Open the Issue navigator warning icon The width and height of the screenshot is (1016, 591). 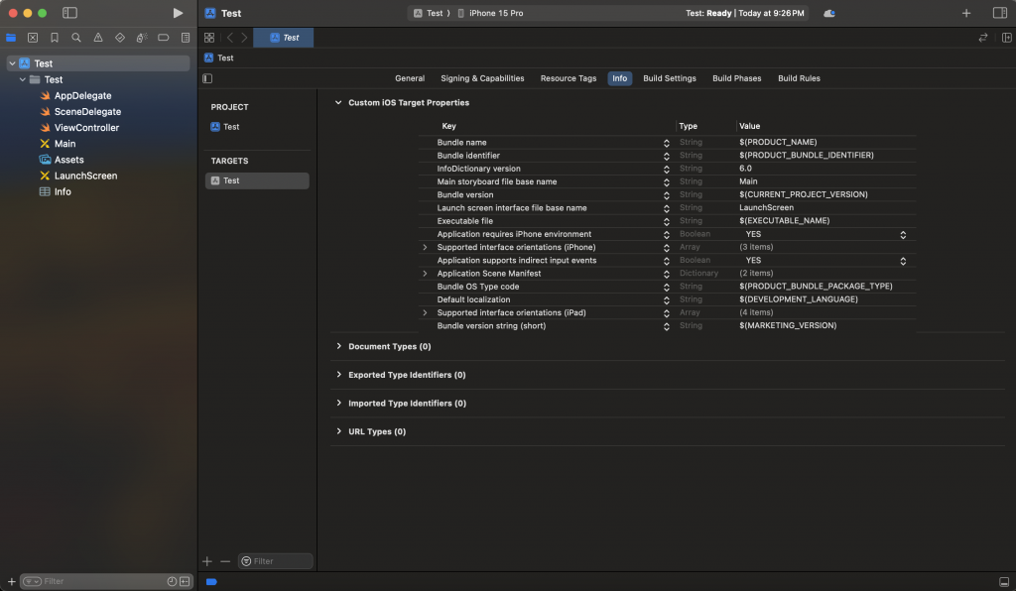click(98, 38)
